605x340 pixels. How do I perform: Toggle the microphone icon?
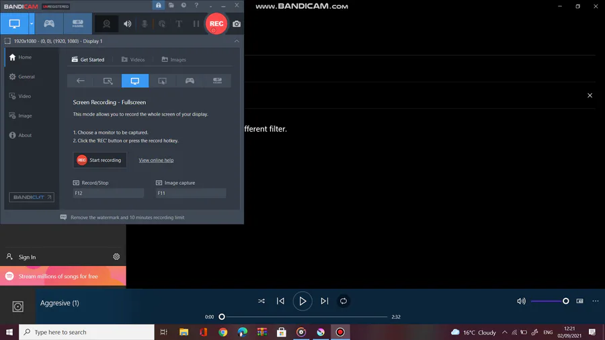click(x=145, y=24)
